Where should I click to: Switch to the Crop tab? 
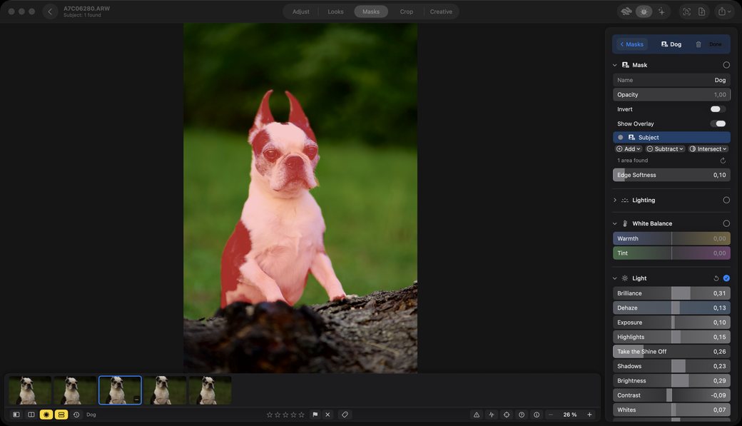tap(407, 11)
